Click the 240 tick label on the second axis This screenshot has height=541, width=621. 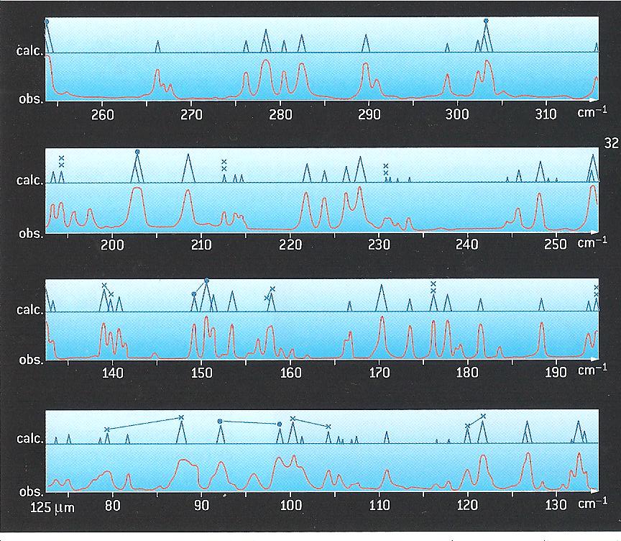(x=468, y=245)
